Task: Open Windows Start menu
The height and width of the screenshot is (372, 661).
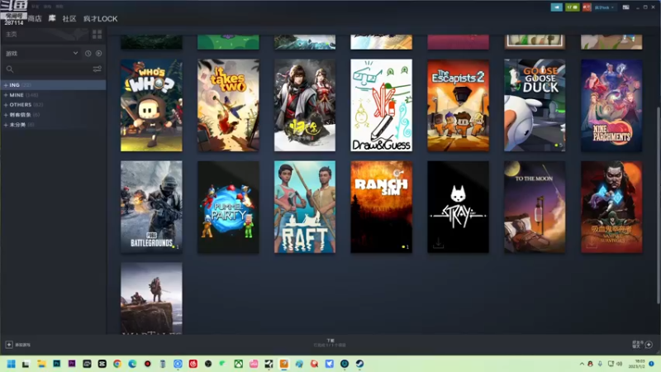Action: tap(12, 364)
